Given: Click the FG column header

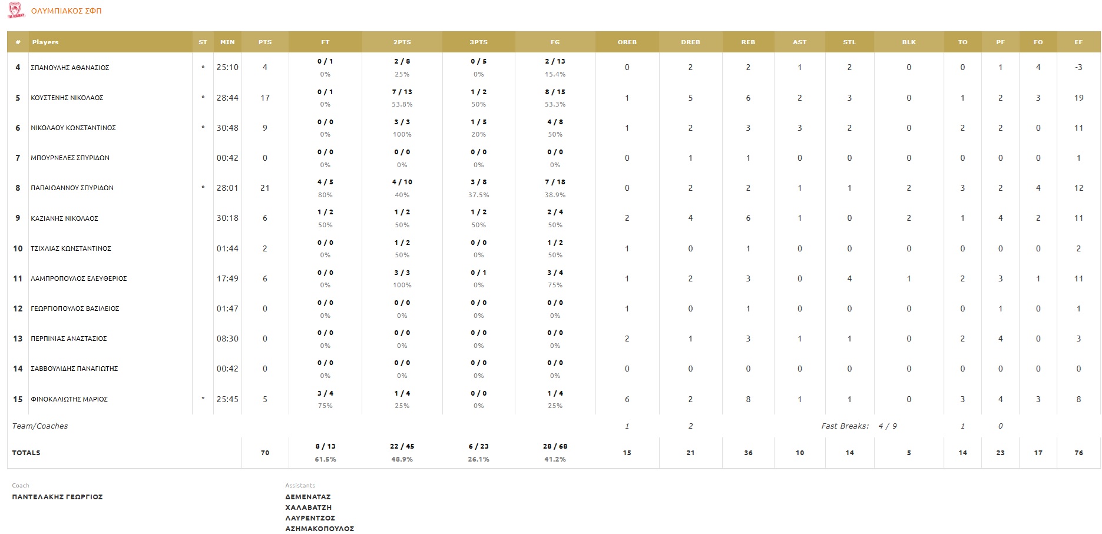Looking at the screenshot, I should [x=555, y=42].
